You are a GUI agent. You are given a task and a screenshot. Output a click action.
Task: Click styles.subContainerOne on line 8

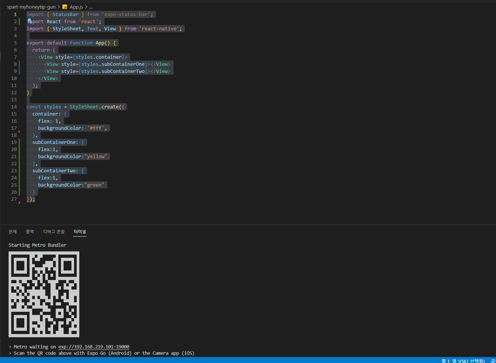(113, 64)
